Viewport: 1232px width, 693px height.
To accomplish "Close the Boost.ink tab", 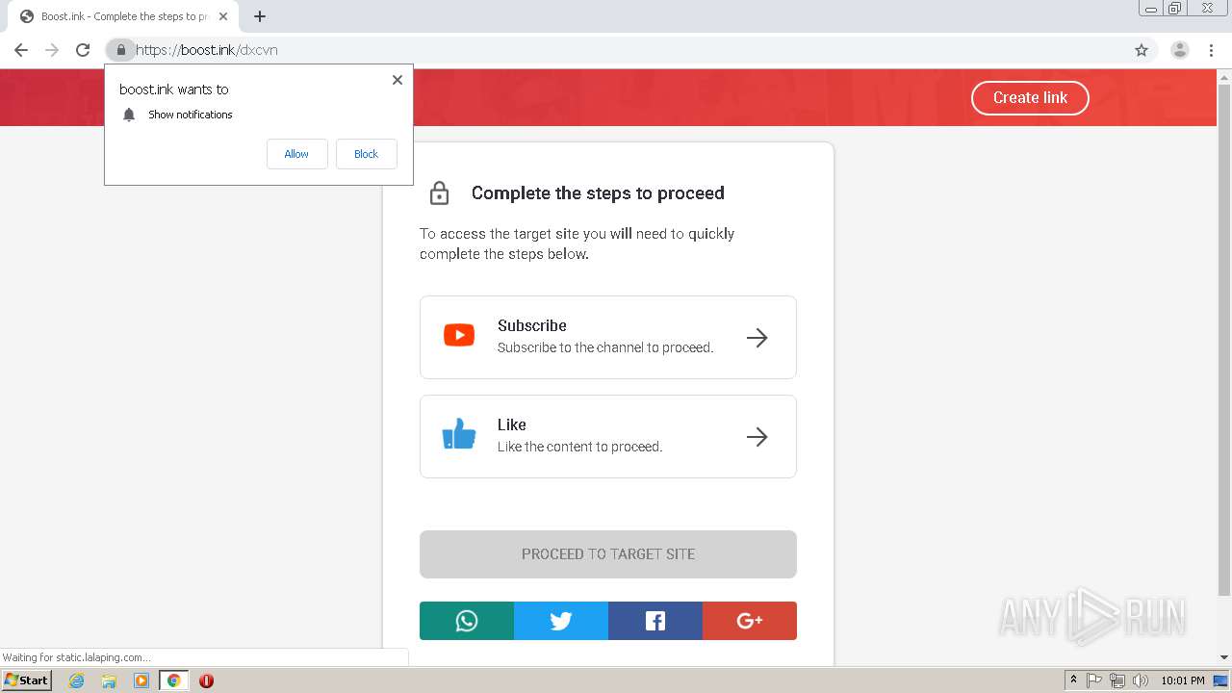I will pos(223,16).
